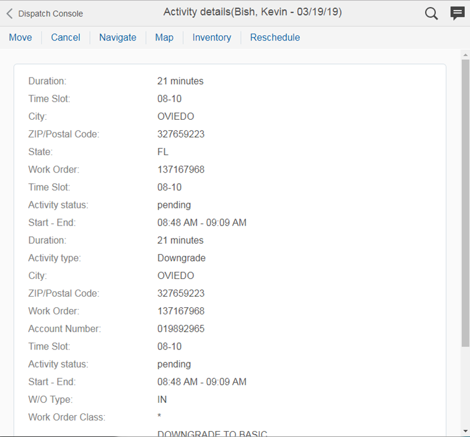The height and width of the screenshot is (437, 470).
Task: Click the Account Number label
Action: (x=65, y=329)
